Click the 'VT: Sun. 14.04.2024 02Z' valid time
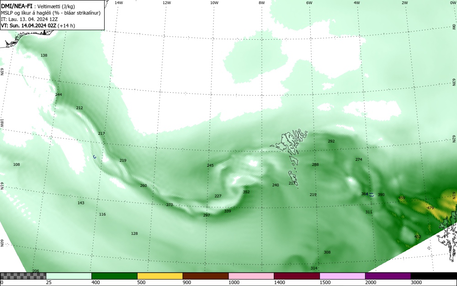This screenshot has width=457, height=286. (28, 26)
